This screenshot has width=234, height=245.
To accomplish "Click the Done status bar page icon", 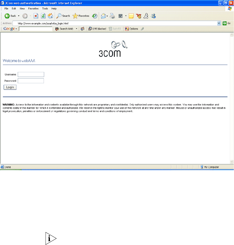I will tap(2, 167).
